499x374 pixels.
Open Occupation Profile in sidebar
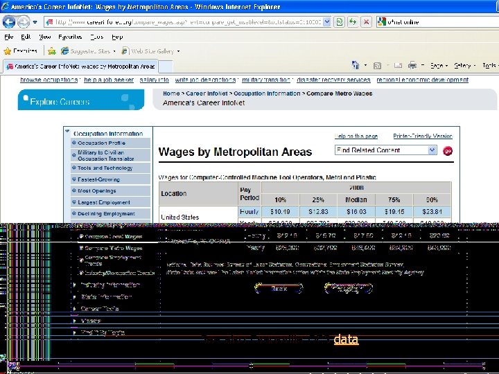pos(110,143)
